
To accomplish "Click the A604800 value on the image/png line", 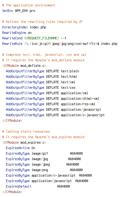I will coord(76,170).
